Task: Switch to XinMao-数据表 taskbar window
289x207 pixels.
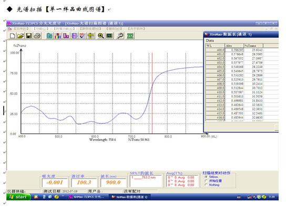Action: point(130,197)
